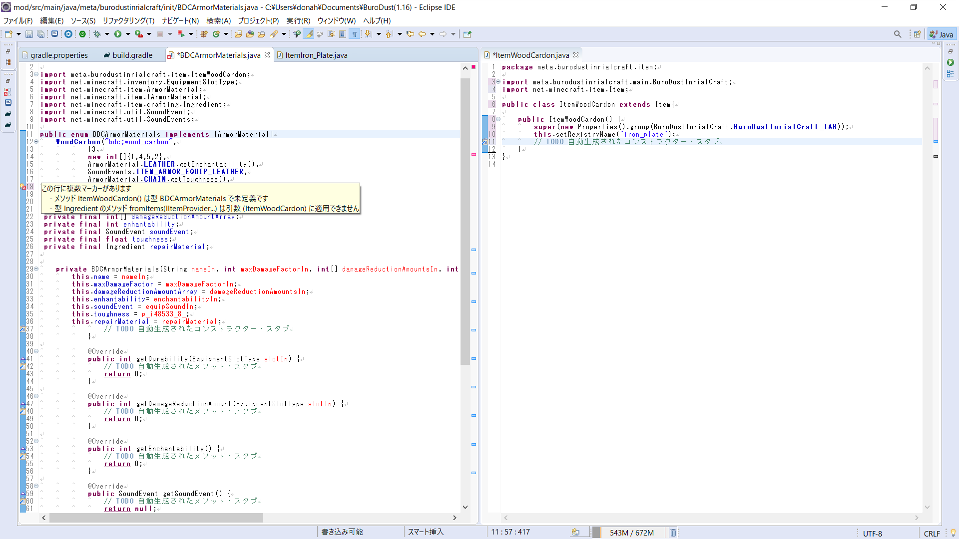The image size is (959, 539).
Task: Click the heap memory status bar 543M / 672M
Action: click(631, 533)
